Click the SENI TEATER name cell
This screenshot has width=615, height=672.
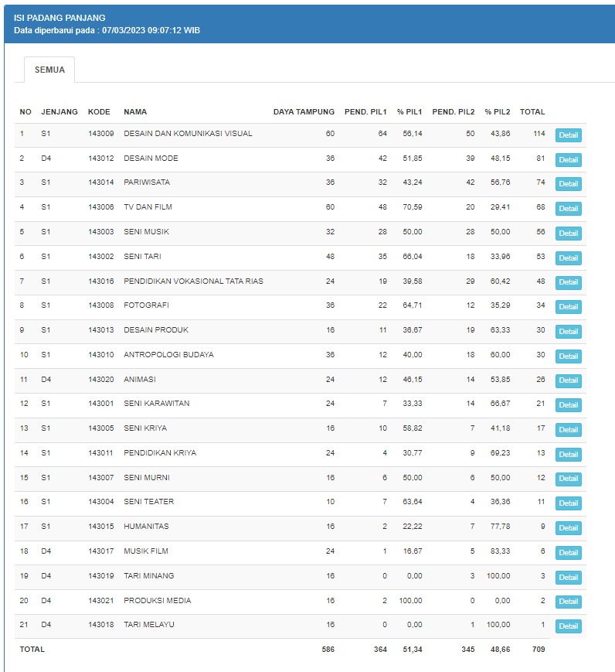point(149,501)
